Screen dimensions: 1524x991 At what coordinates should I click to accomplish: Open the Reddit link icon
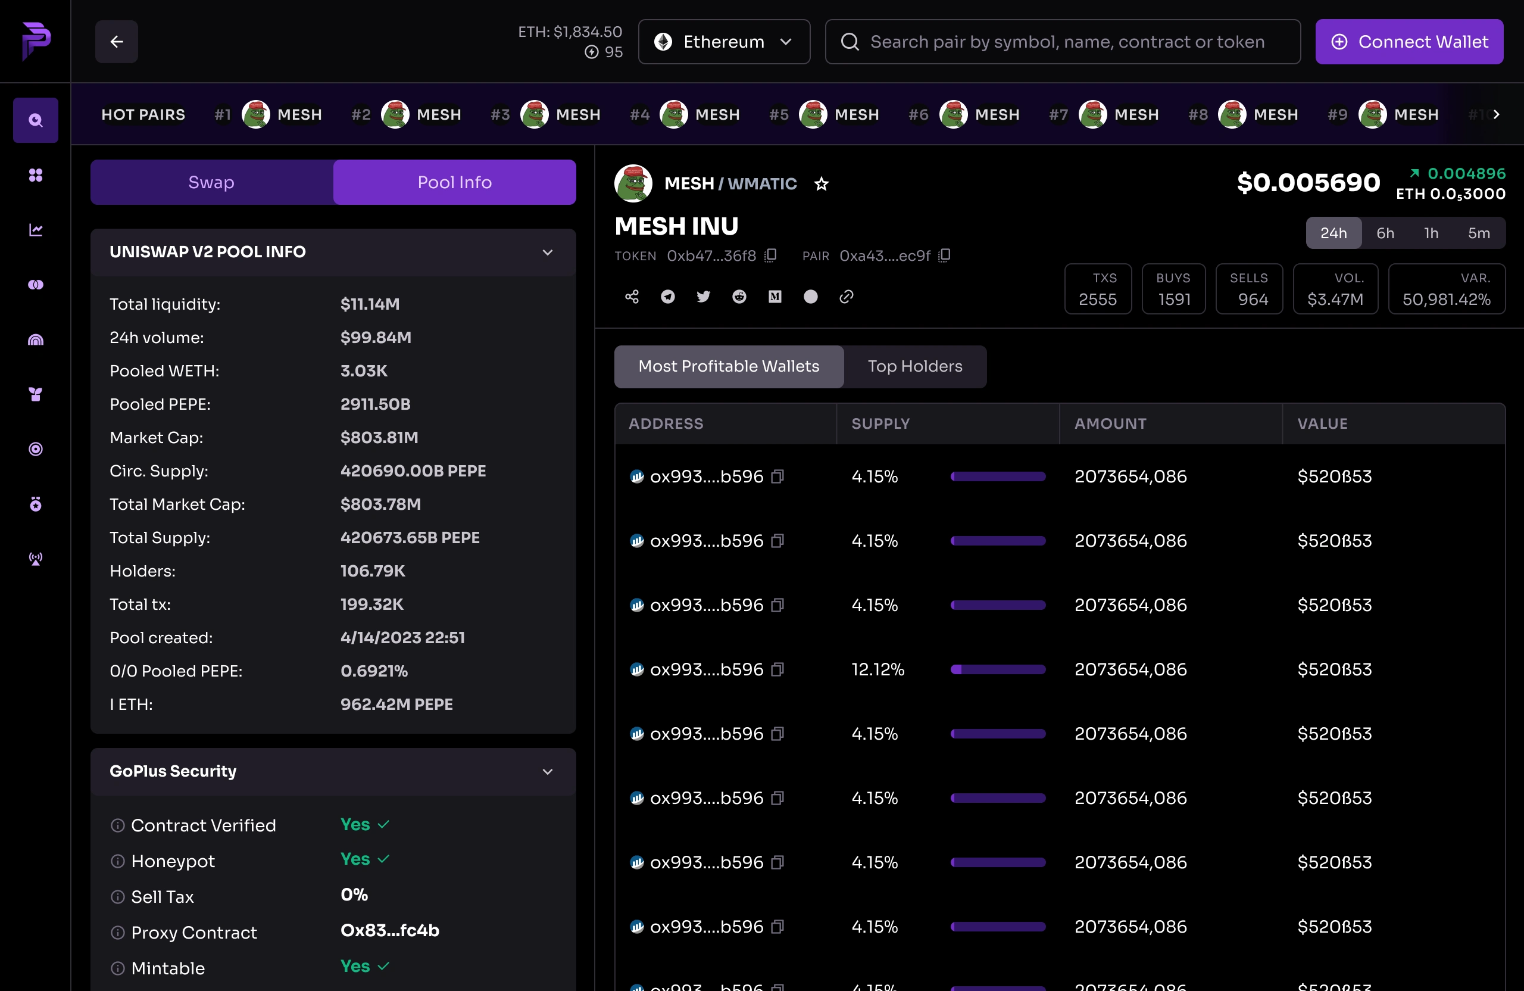[739, 297]
